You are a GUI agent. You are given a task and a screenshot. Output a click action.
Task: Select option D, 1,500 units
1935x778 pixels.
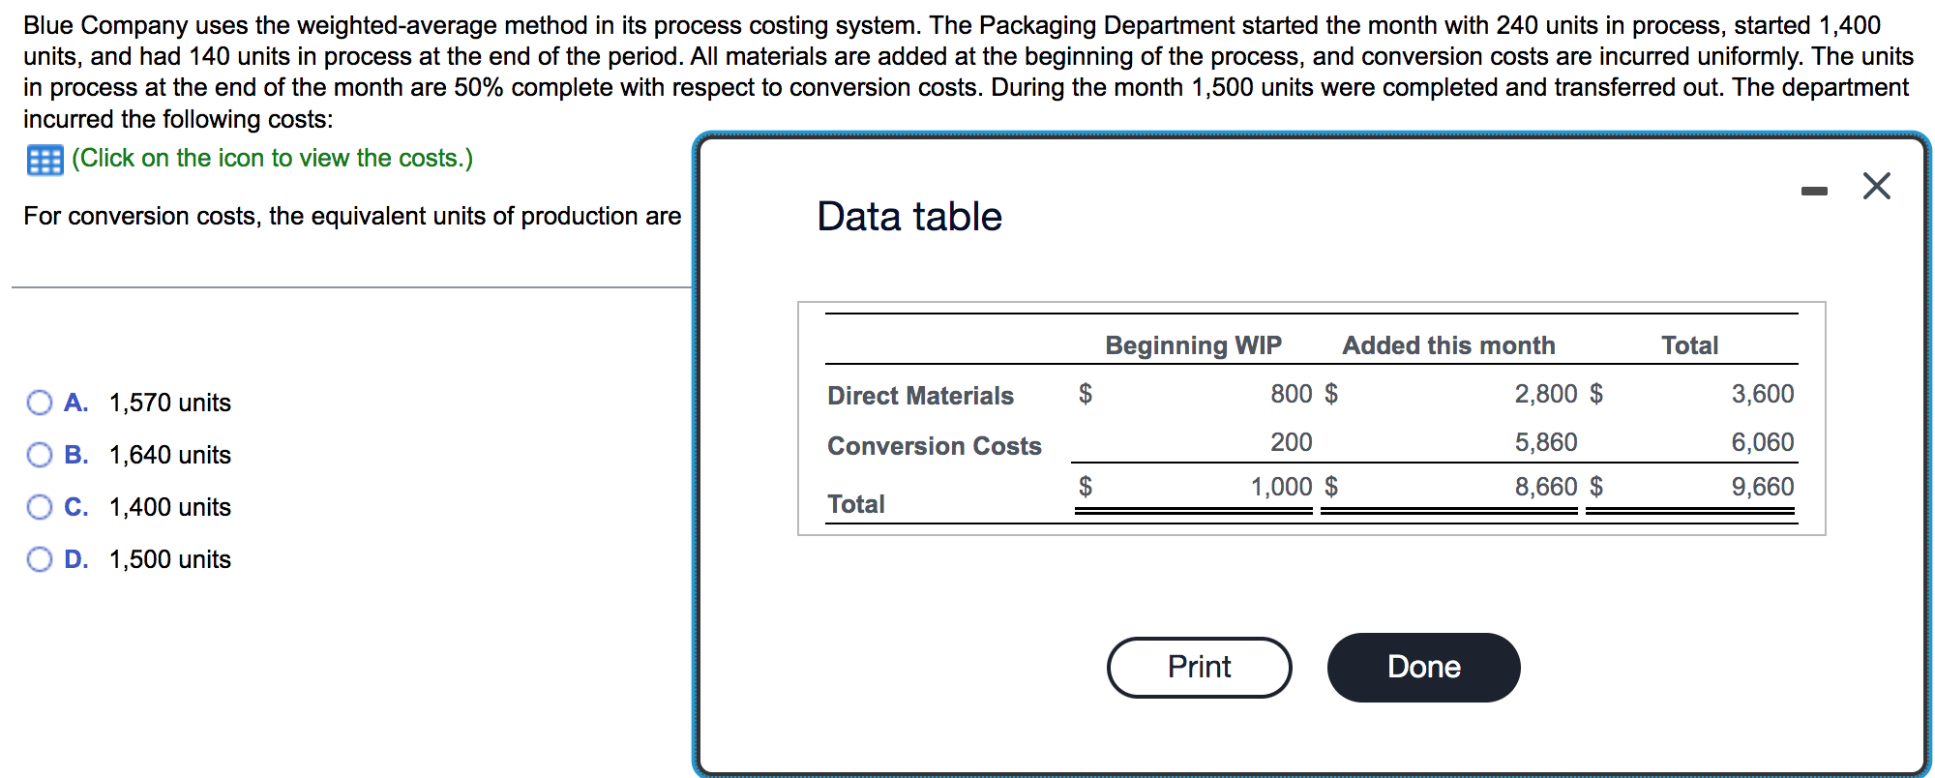point(40,559)
